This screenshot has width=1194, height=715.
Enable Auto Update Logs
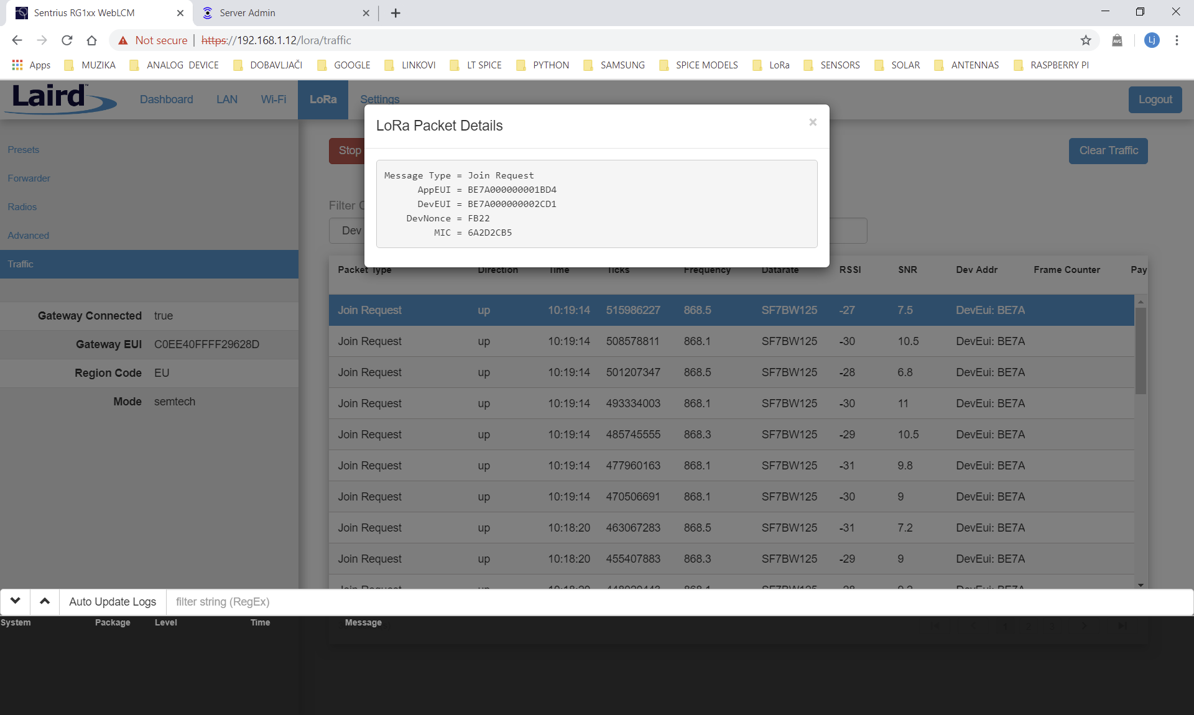coord(112,601)
